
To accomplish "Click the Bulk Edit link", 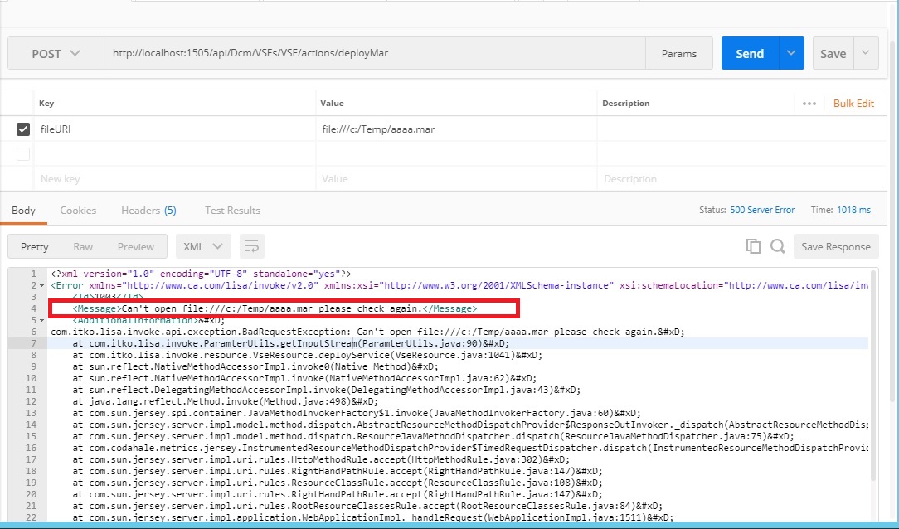I will pos(853,103).
